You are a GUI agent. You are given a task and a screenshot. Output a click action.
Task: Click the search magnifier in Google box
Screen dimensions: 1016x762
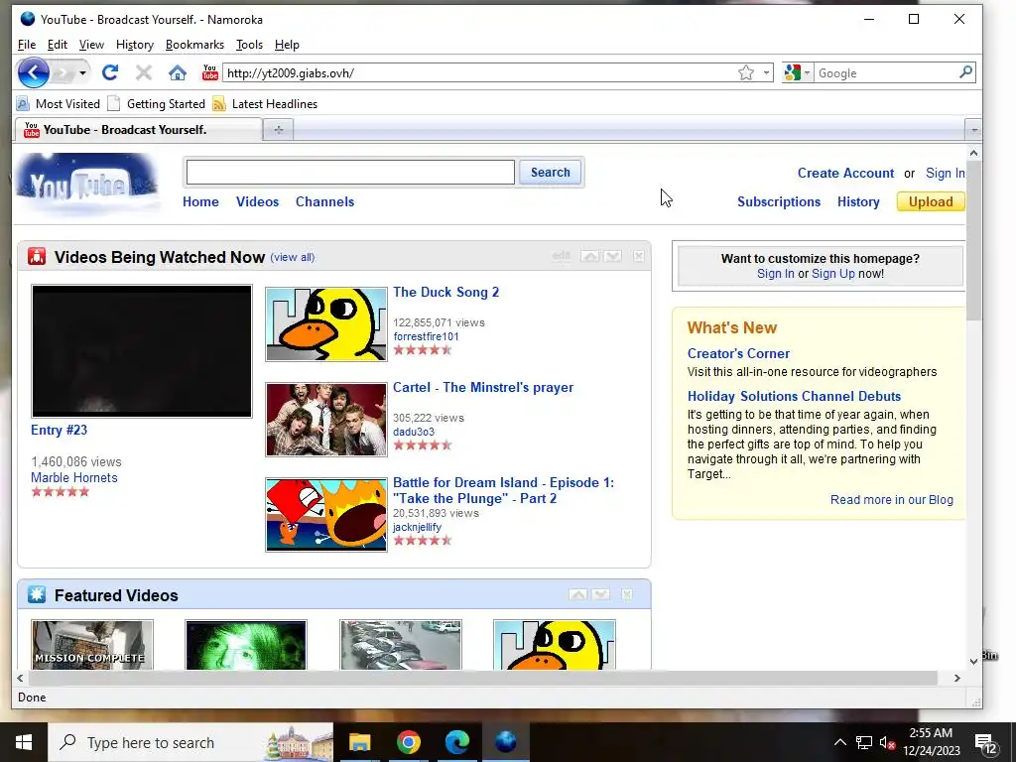pos(965,71)
